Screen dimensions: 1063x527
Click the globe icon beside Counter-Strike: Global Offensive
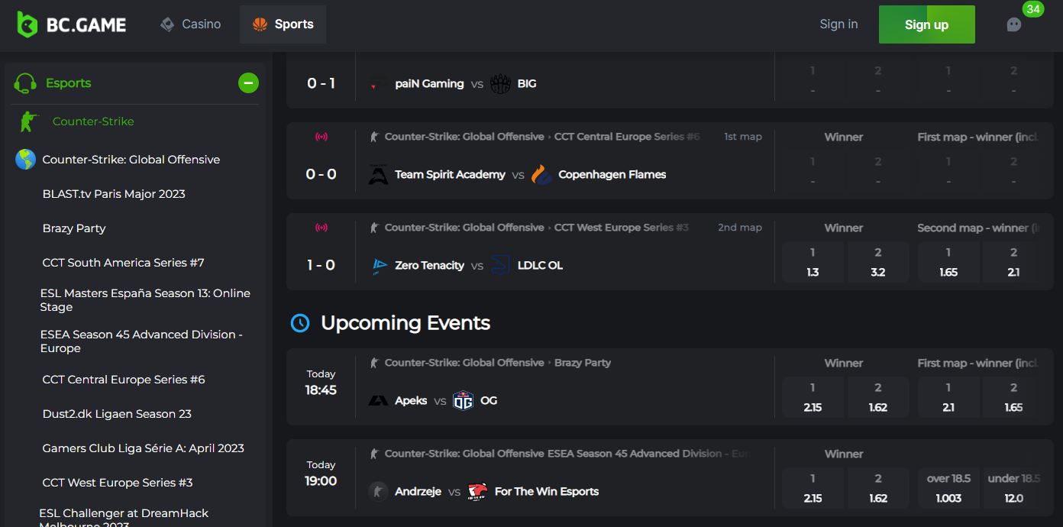(26, 160)
